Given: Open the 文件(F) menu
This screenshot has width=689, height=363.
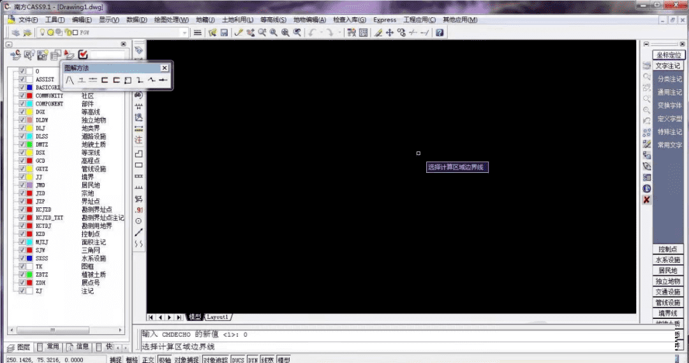Looking at the screenshot, I should click(x=27, y=20).
